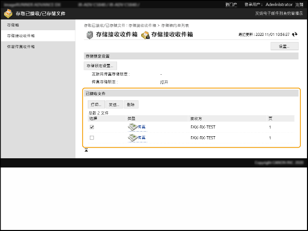Click the printer icon beside the 存储接收收件箱 title
The height and width of the screenshot is (231, 308).
point(89,35)
